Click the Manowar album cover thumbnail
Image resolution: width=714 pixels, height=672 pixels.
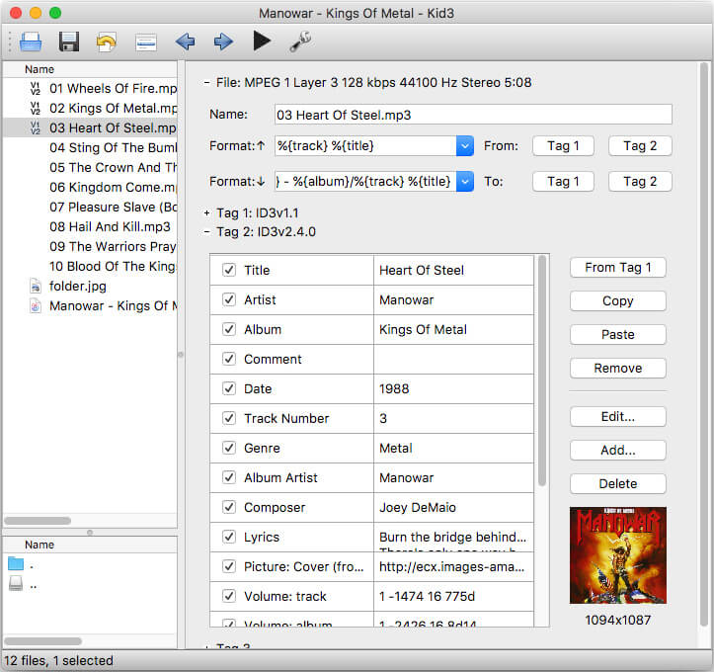click(x=618, y=555)
